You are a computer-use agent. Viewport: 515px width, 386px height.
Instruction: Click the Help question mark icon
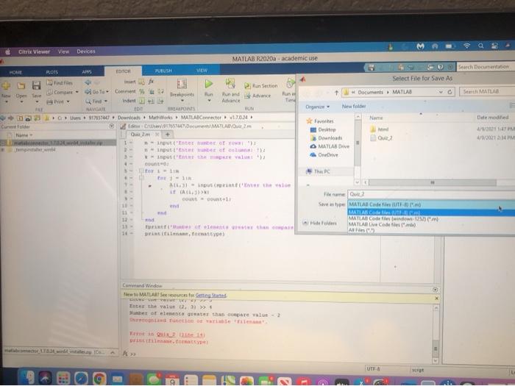[x=441, y=67]
